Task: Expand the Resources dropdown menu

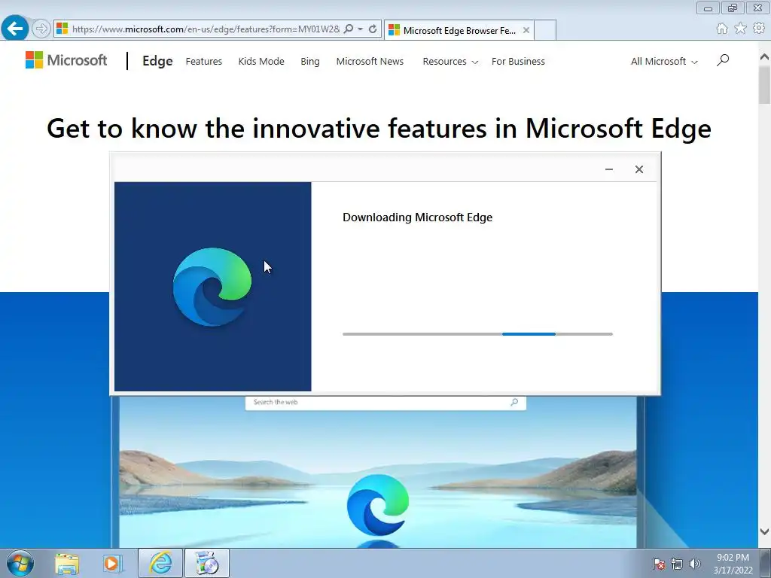Action: [x=450, y=62]
